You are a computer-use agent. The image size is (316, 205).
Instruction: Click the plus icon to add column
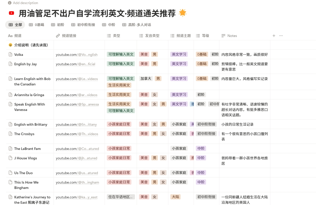point(274,36)
